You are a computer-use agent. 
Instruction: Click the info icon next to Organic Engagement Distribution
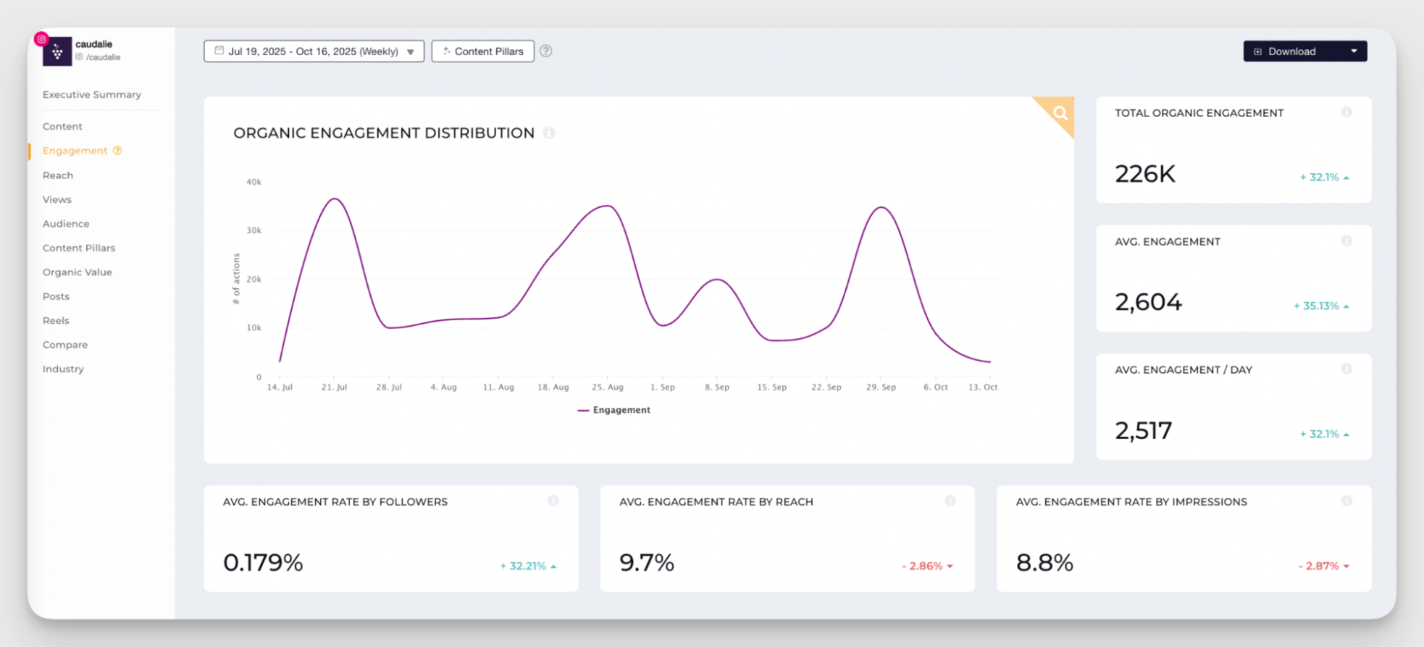549,133
